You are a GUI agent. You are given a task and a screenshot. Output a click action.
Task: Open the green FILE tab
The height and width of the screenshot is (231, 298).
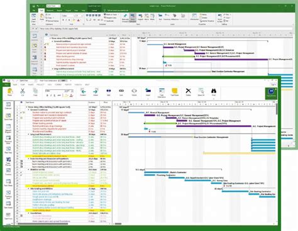pyautogui.click(x=6, y=84)
